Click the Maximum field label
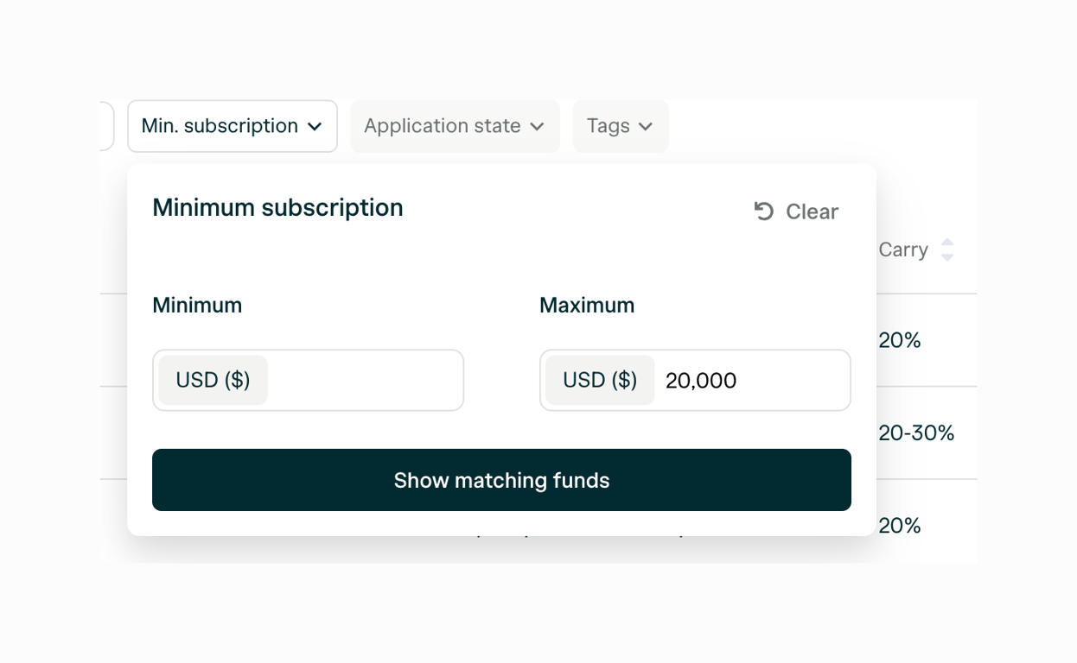The image size is (1077, 663). click(x=587, y=306)
